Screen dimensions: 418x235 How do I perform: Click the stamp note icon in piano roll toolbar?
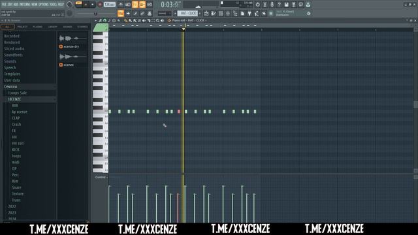109,20
